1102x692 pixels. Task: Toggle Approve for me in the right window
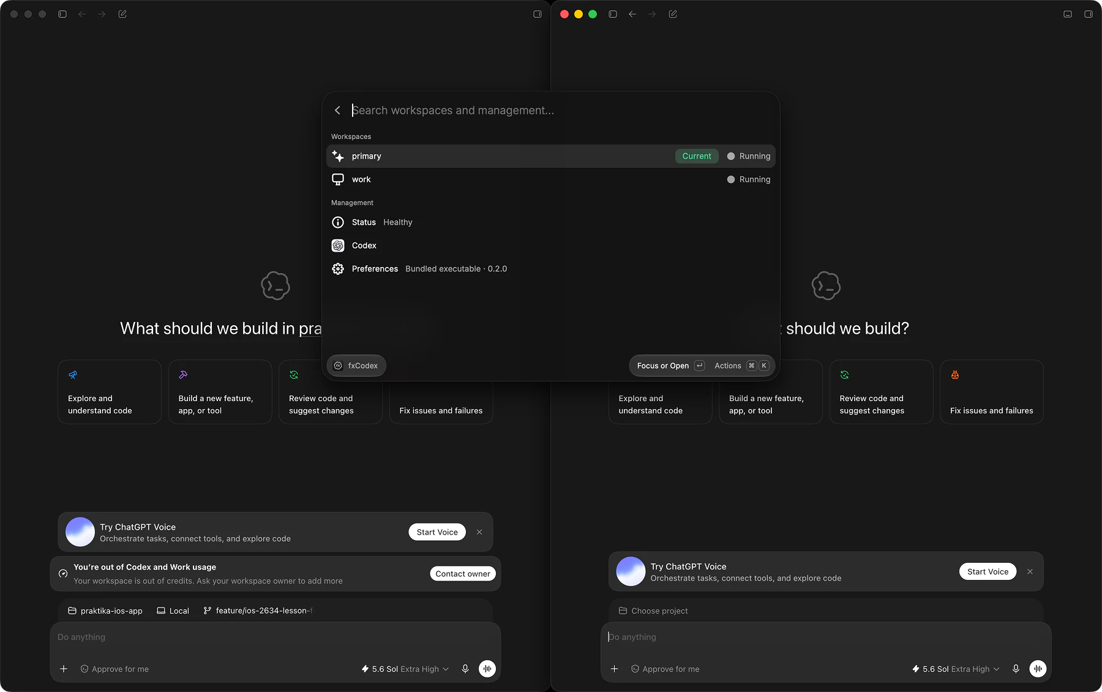(665, 669)
